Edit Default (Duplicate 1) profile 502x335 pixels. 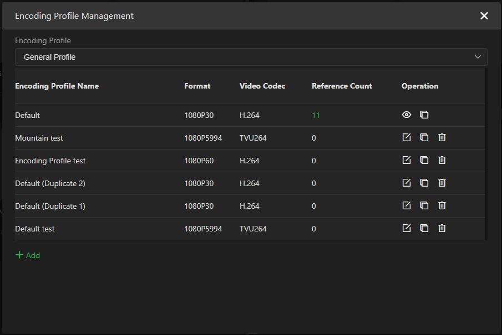(406, 205)
